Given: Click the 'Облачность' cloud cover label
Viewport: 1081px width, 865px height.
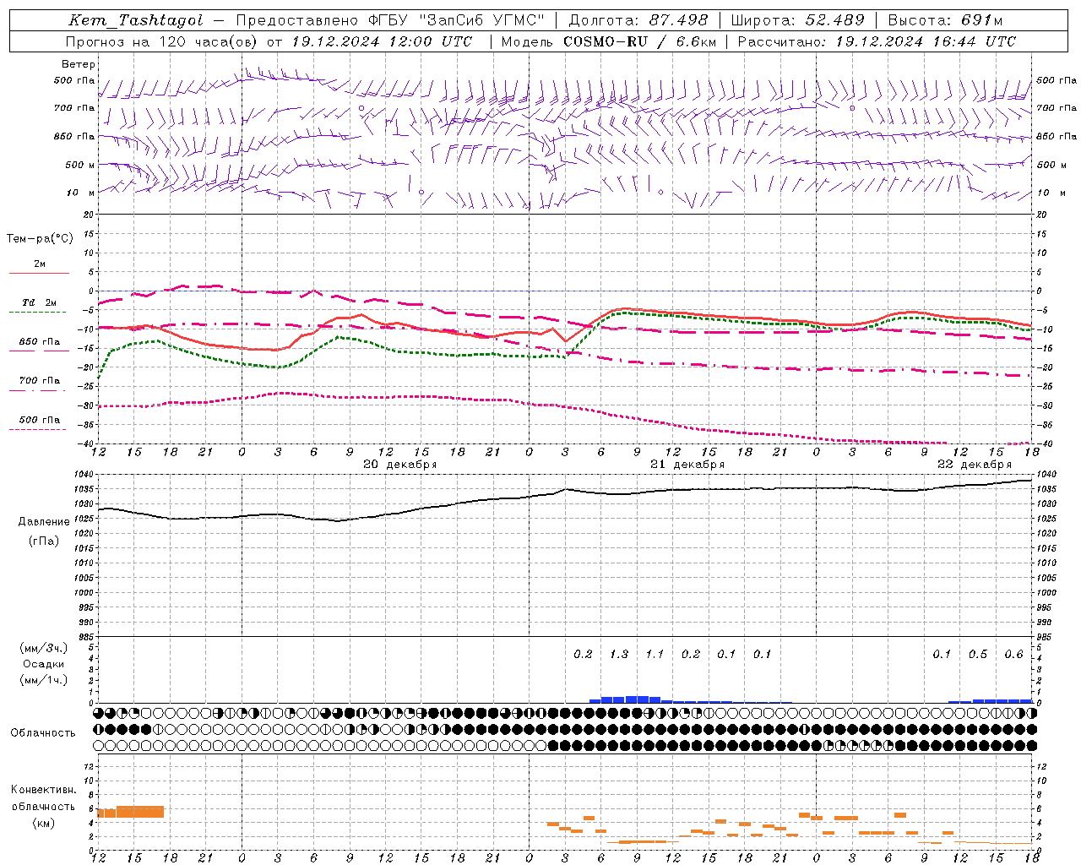Looking at the screenshot, I should (43, 733).
